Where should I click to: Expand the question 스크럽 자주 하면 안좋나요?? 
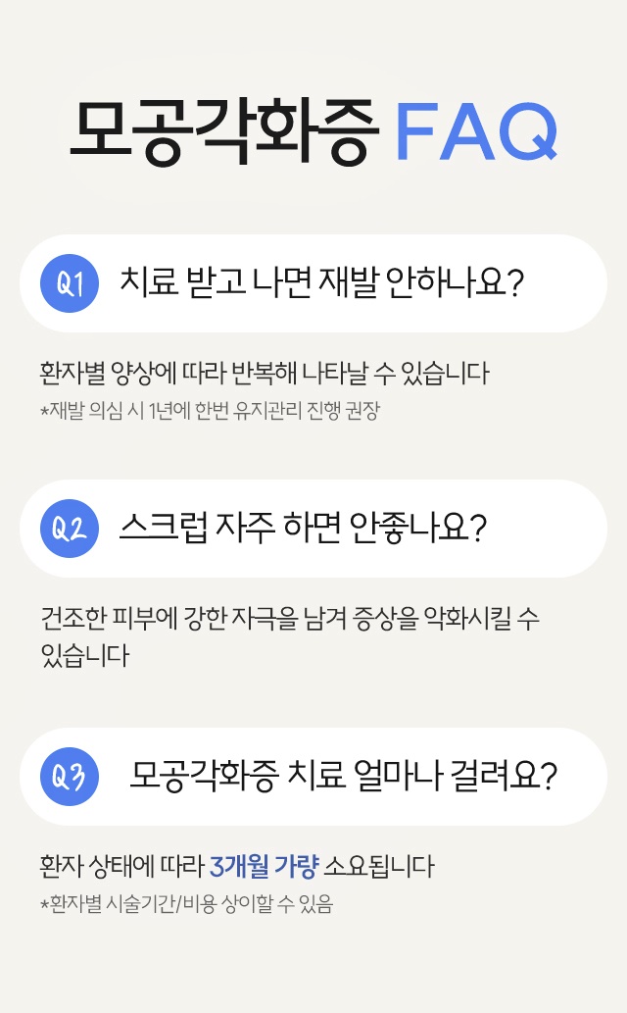point(313,529)
